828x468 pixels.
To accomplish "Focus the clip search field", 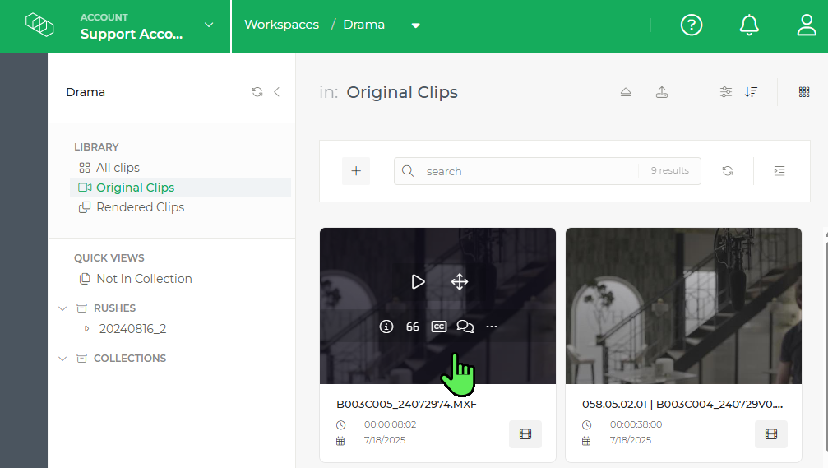I will (547, 171).
